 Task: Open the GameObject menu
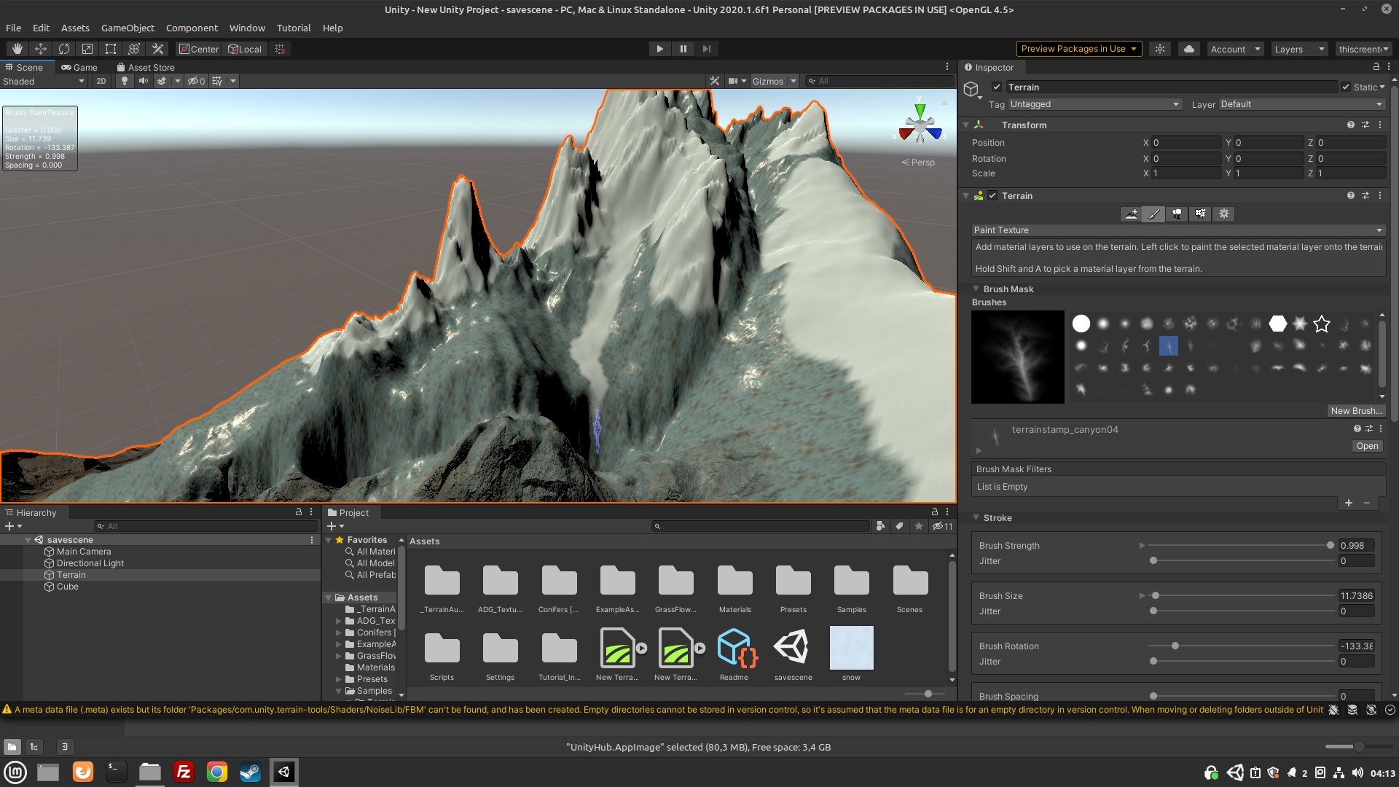click(x=128, y=28)
